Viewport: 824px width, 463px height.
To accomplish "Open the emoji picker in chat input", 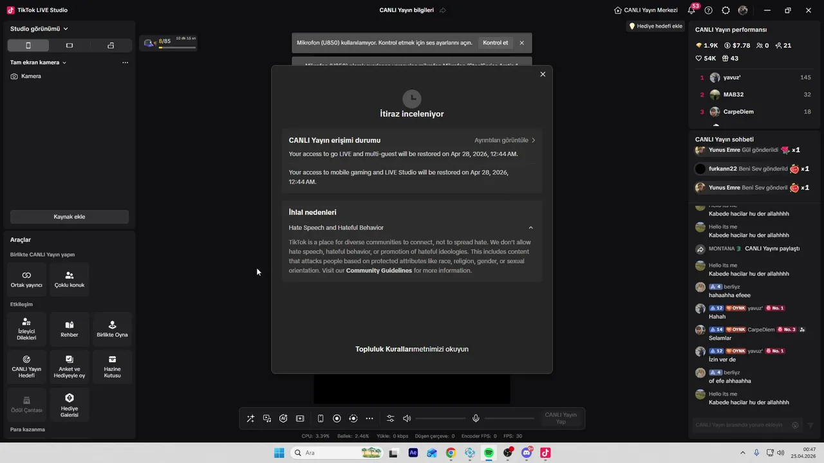I will 795,425.
